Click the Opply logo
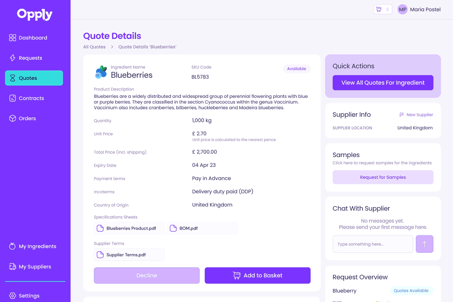Image resolution: width=453 pixels, height=302 pixels. 35,14
